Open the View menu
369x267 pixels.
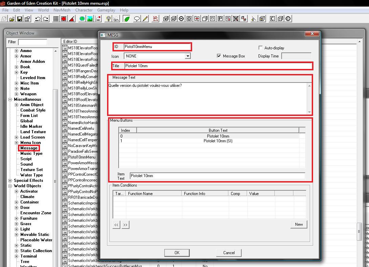(x=29, y=10)
